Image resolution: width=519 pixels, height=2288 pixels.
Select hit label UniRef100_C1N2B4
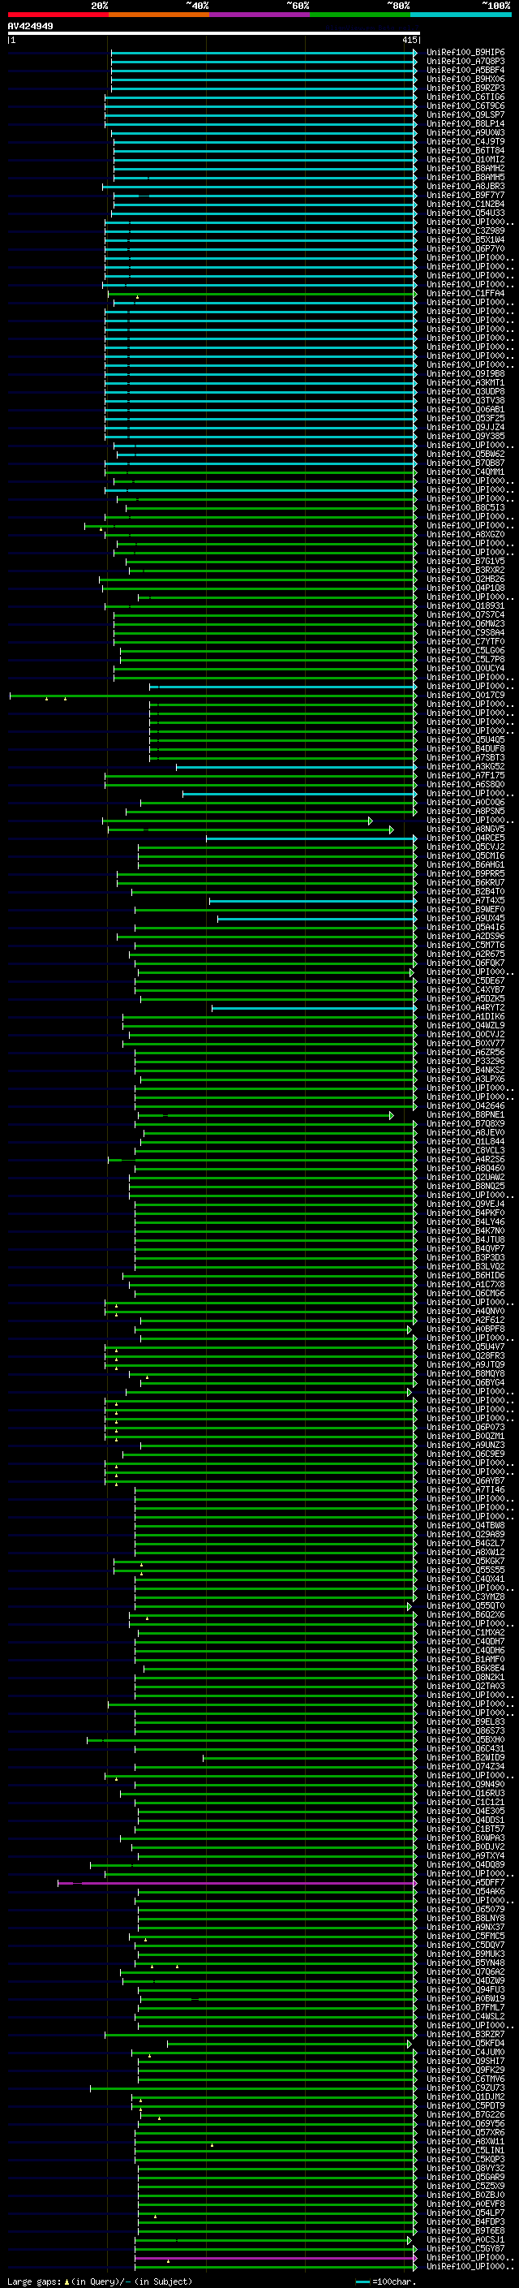click(x=465, y=205)
